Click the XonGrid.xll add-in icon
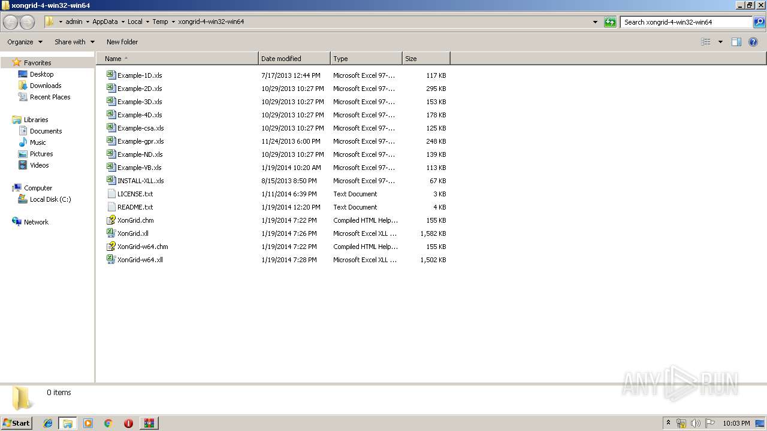 (111, 233)
